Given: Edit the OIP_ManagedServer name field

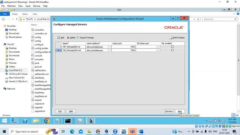Looking at the screenshot, I should 73,46.
